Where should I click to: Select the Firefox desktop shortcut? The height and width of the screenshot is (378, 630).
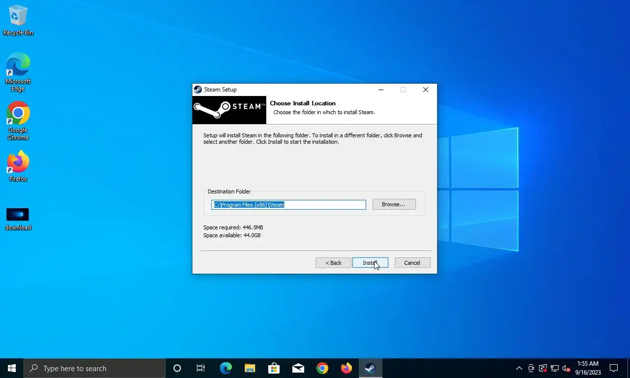[x=18, y=166]
